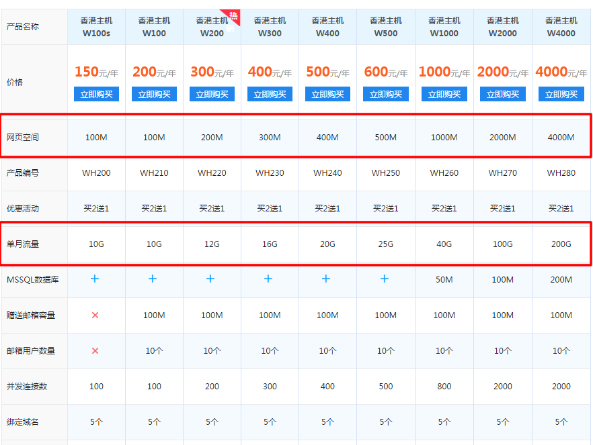Screen dimensions: 593x445
Task: Click 立即购买 for the 500元/年 plan
Action: (327, 95)
